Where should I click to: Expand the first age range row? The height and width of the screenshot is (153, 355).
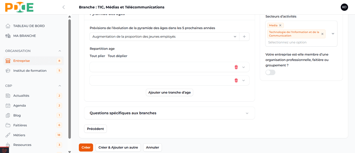(x=243, y=67)
